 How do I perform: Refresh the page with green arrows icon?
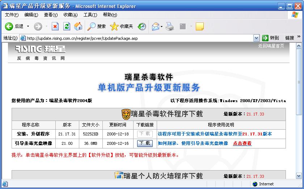click(67, 26)
